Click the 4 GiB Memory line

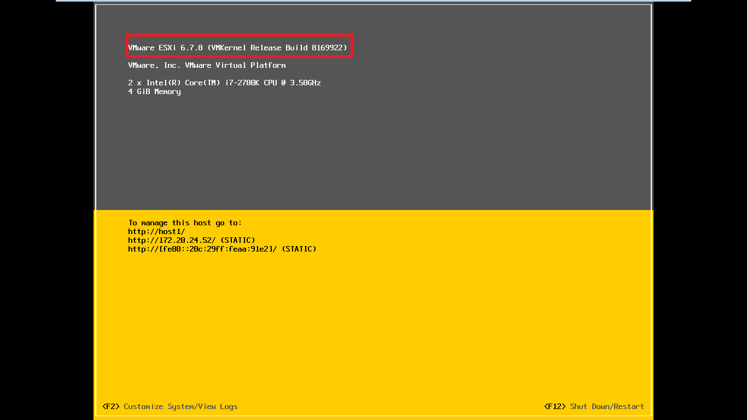[x=154, y=91]
